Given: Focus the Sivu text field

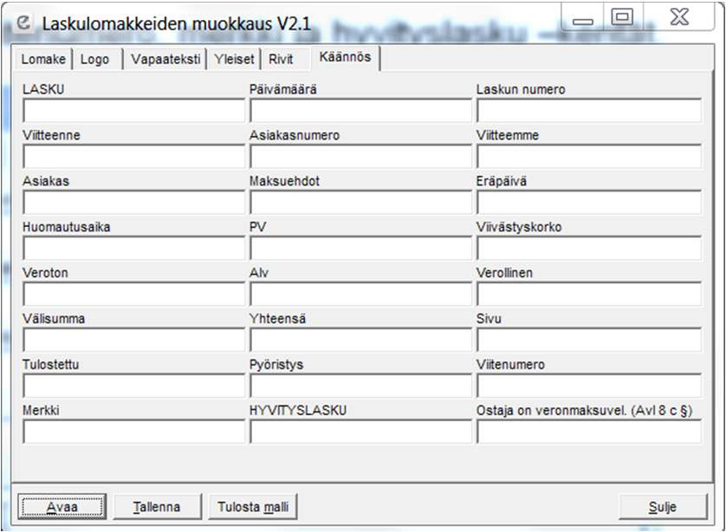Looking at the screenshot, I should [x=589, y=340].
